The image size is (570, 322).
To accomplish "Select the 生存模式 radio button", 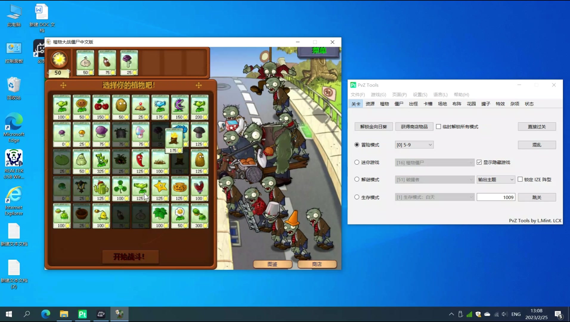I will tap(357, 197).
